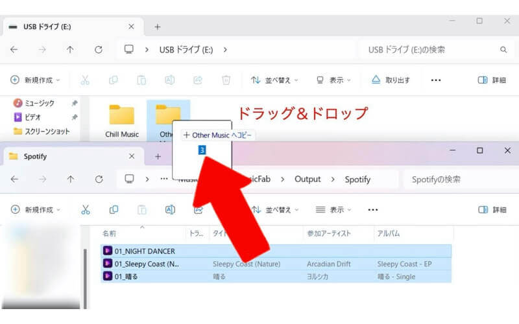Click 晴る - Single album cell
Image resolution: width=519 pixels, height=324 pixels.
[396, 277]
